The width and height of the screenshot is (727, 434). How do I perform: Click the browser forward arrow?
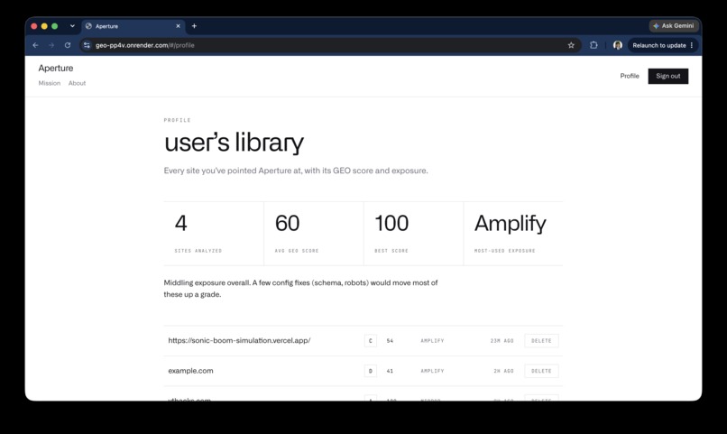click(x=51, y=45)
